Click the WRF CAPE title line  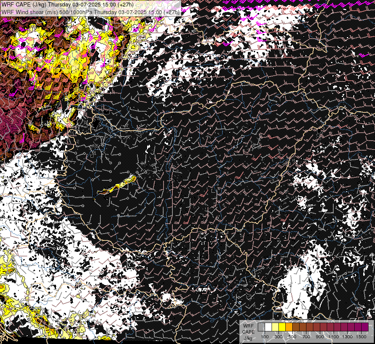click(x=67, y=5)
